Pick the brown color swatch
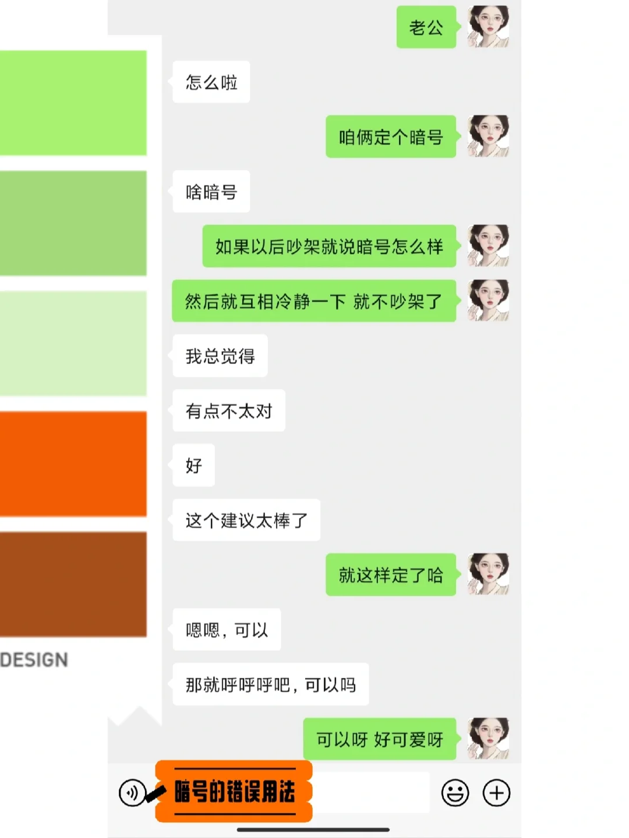The width and height of the screenshot is (629, 838). click(73, 584)
